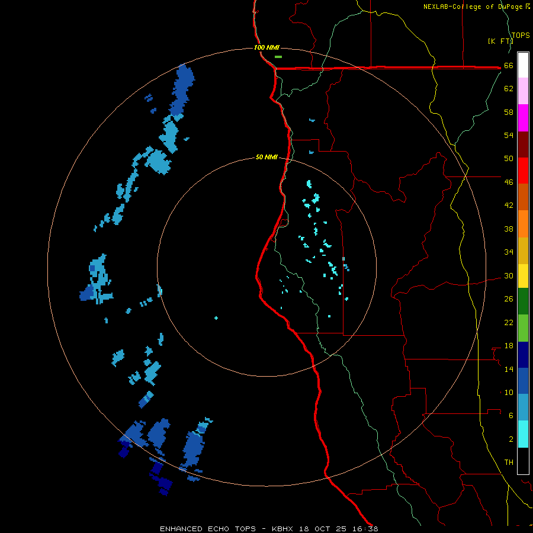Click the 34 label on the scale

[x=509, y=252]
